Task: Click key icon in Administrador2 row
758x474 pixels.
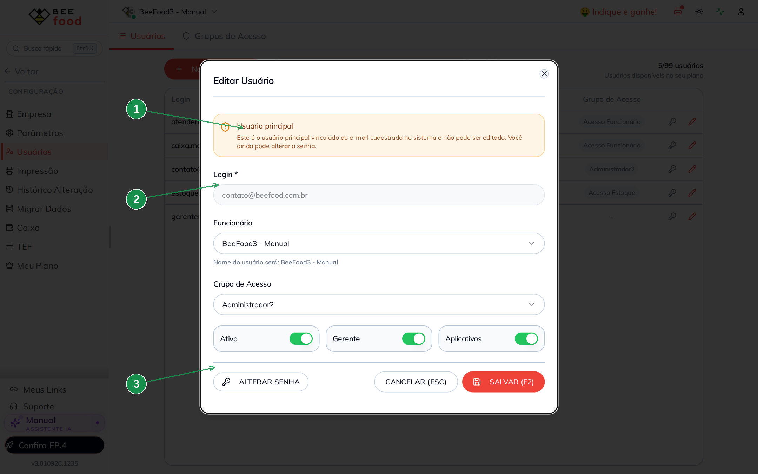Action: (x=672, y=169)
